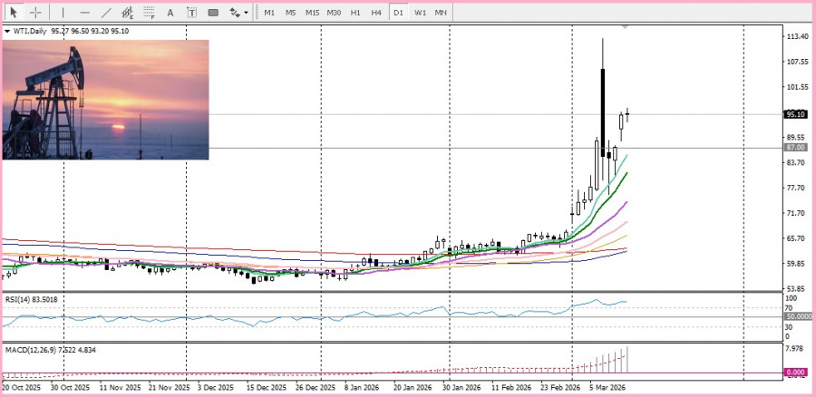Switch to the M15 timeframe

[312, 13]
